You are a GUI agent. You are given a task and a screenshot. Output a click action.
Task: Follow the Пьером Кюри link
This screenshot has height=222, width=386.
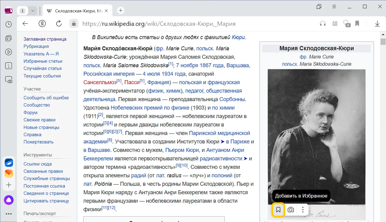(182, 150)
